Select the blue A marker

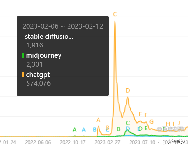pos(84,129)
